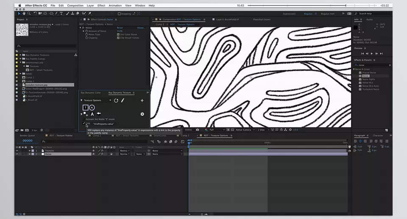Select the Type text tool
This screenshot has width=407, height=219.
(61, 14)
